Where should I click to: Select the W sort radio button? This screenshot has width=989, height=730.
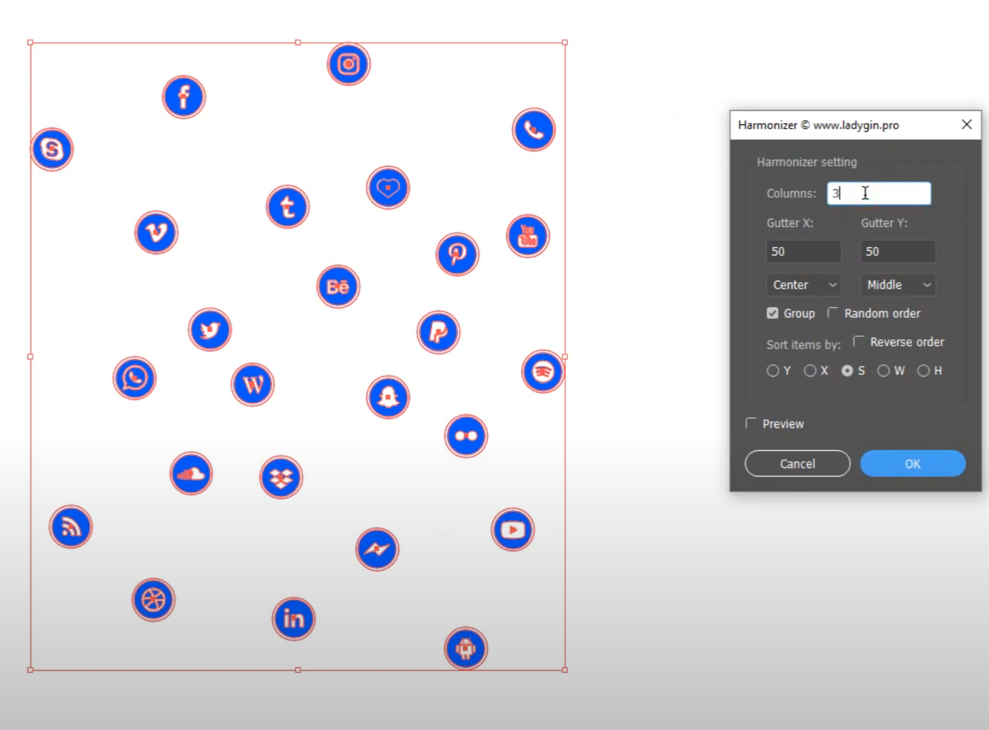(883, 371)
